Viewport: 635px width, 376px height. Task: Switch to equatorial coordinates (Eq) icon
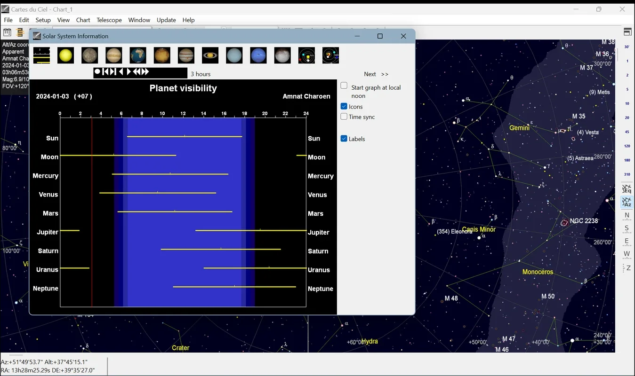pos(627,189)
